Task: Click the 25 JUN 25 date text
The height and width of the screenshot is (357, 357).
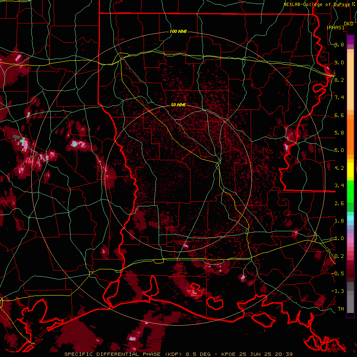Action: point(255,354)
